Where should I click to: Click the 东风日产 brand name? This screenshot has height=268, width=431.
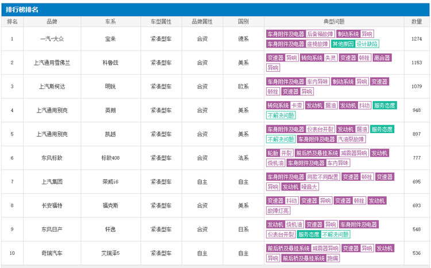52,230
